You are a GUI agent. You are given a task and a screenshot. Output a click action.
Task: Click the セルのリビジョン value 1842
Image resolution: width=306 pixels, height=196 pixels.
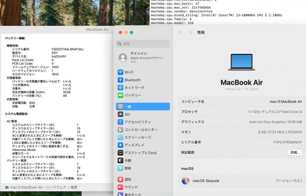click(x=55, y=74)
